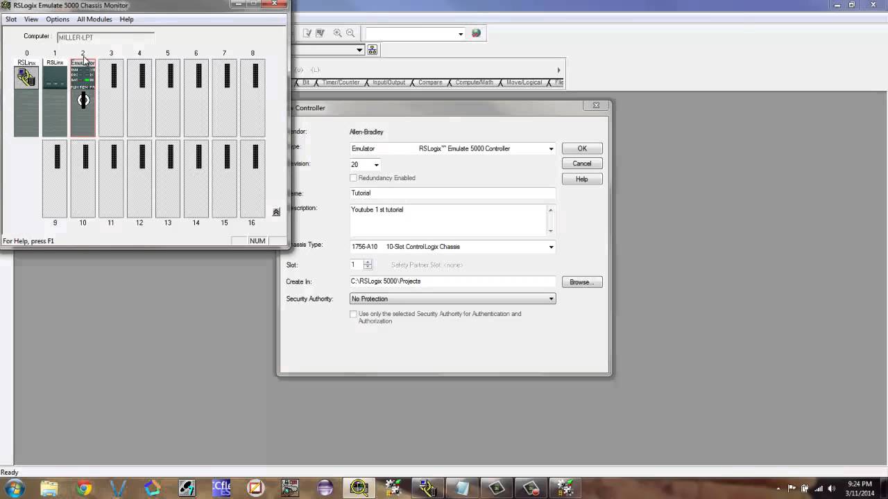Click the Verify Routine toolbar icon

(x=307, y=33)
